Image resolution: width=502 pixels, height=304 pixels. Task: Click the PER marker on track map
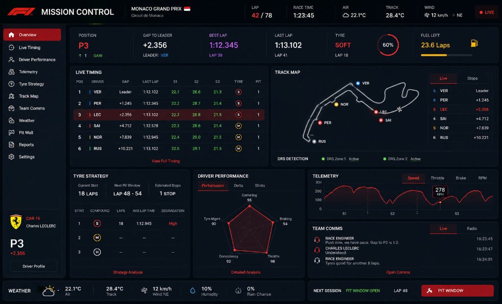coord(320,123)
